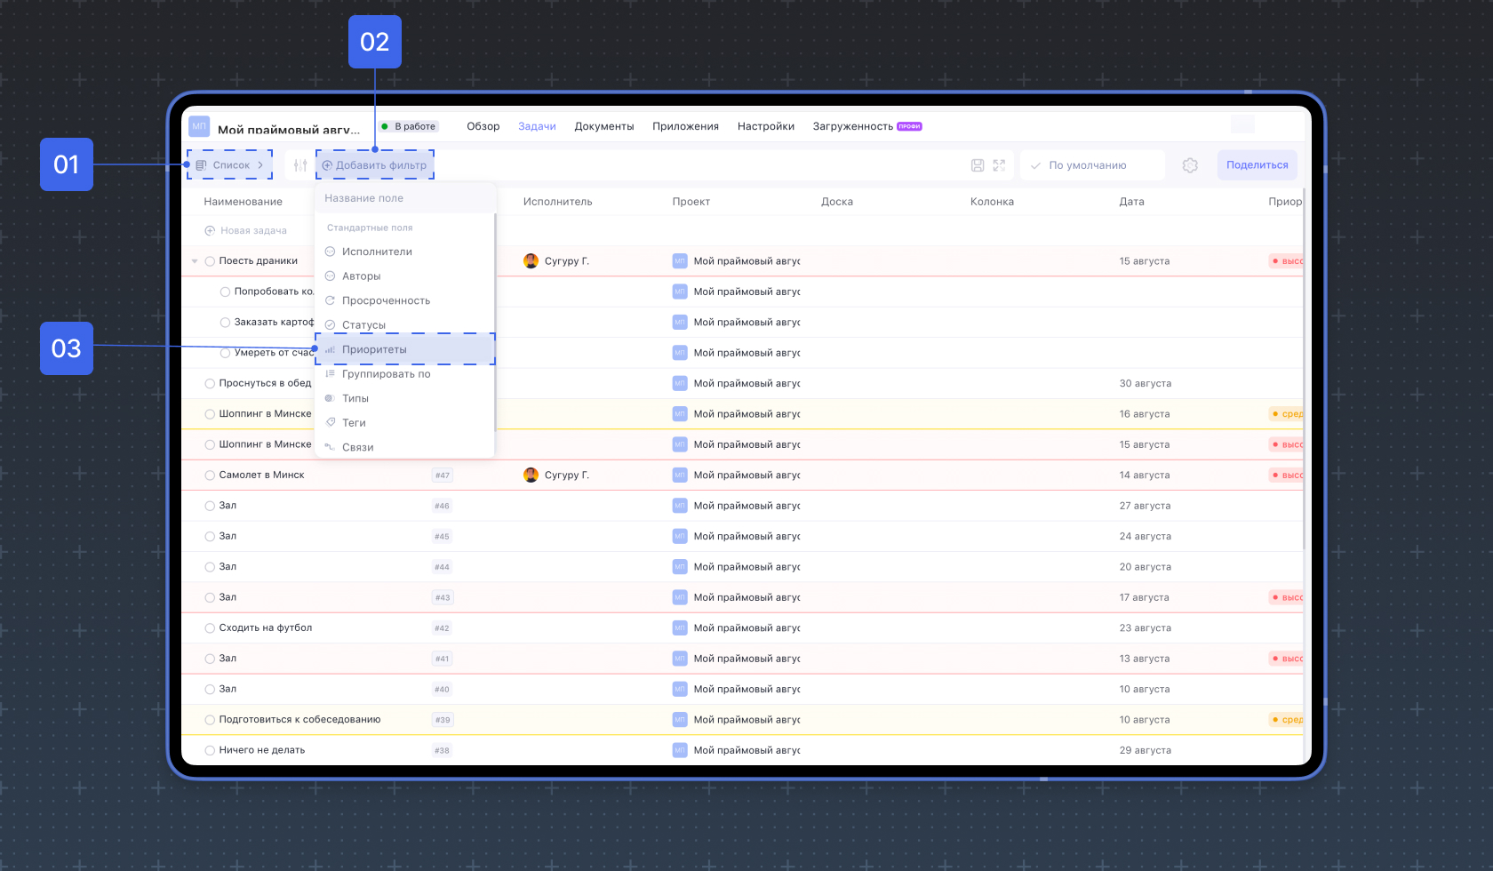This screenshot has height=871, width=1493.
Task: Add a task via Новая задача
Action: (x=246, y=231)
